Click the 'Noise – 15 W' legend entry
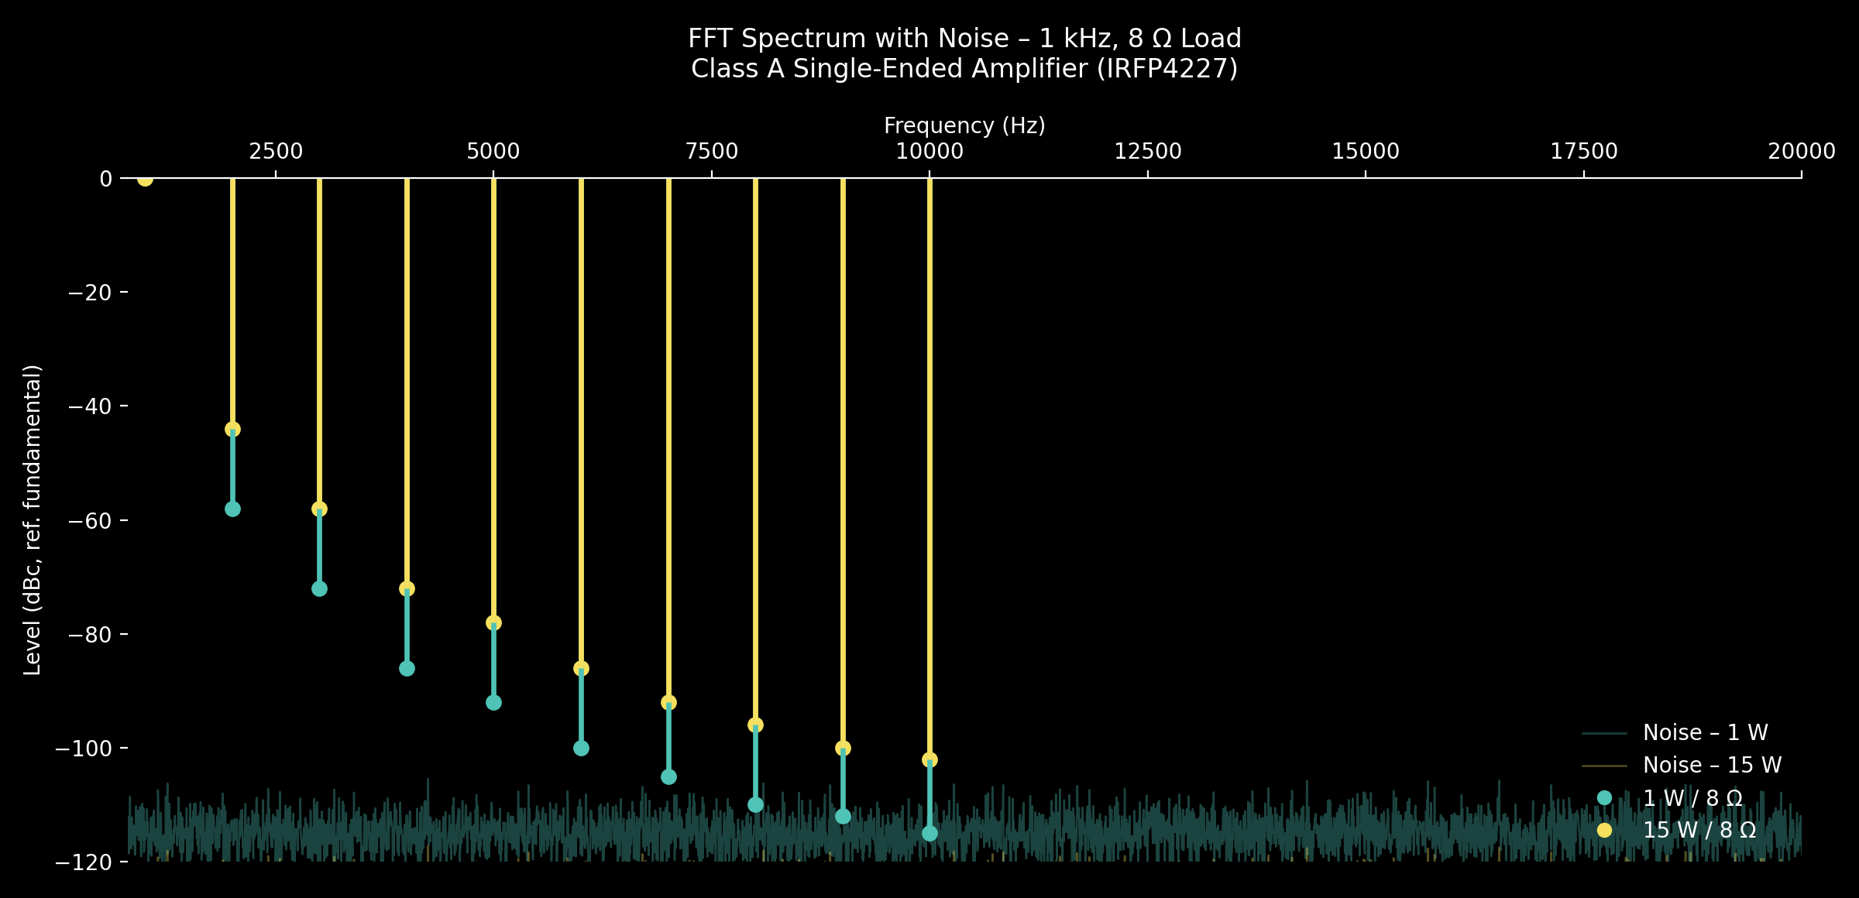 pyautogui.click(x=1712, y=765)
